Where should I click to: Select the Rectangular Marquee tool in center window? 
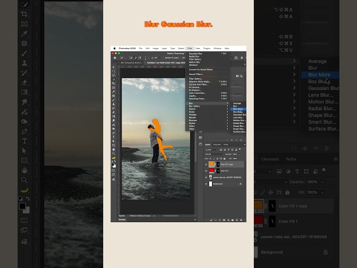pos(114,71)
